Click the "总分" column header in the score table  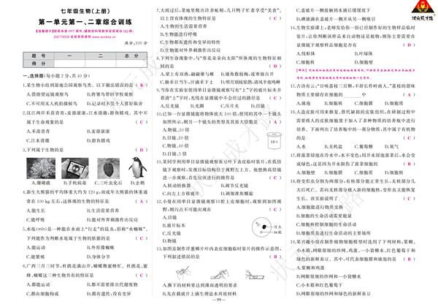point(131,56)
